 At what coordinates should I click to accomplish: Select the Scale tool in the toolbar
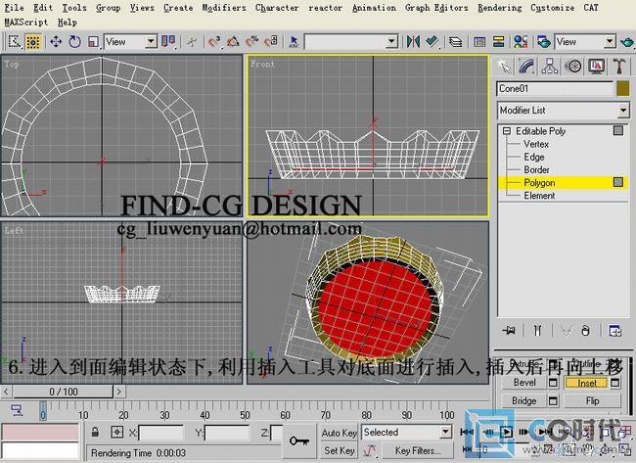(93, 41)
